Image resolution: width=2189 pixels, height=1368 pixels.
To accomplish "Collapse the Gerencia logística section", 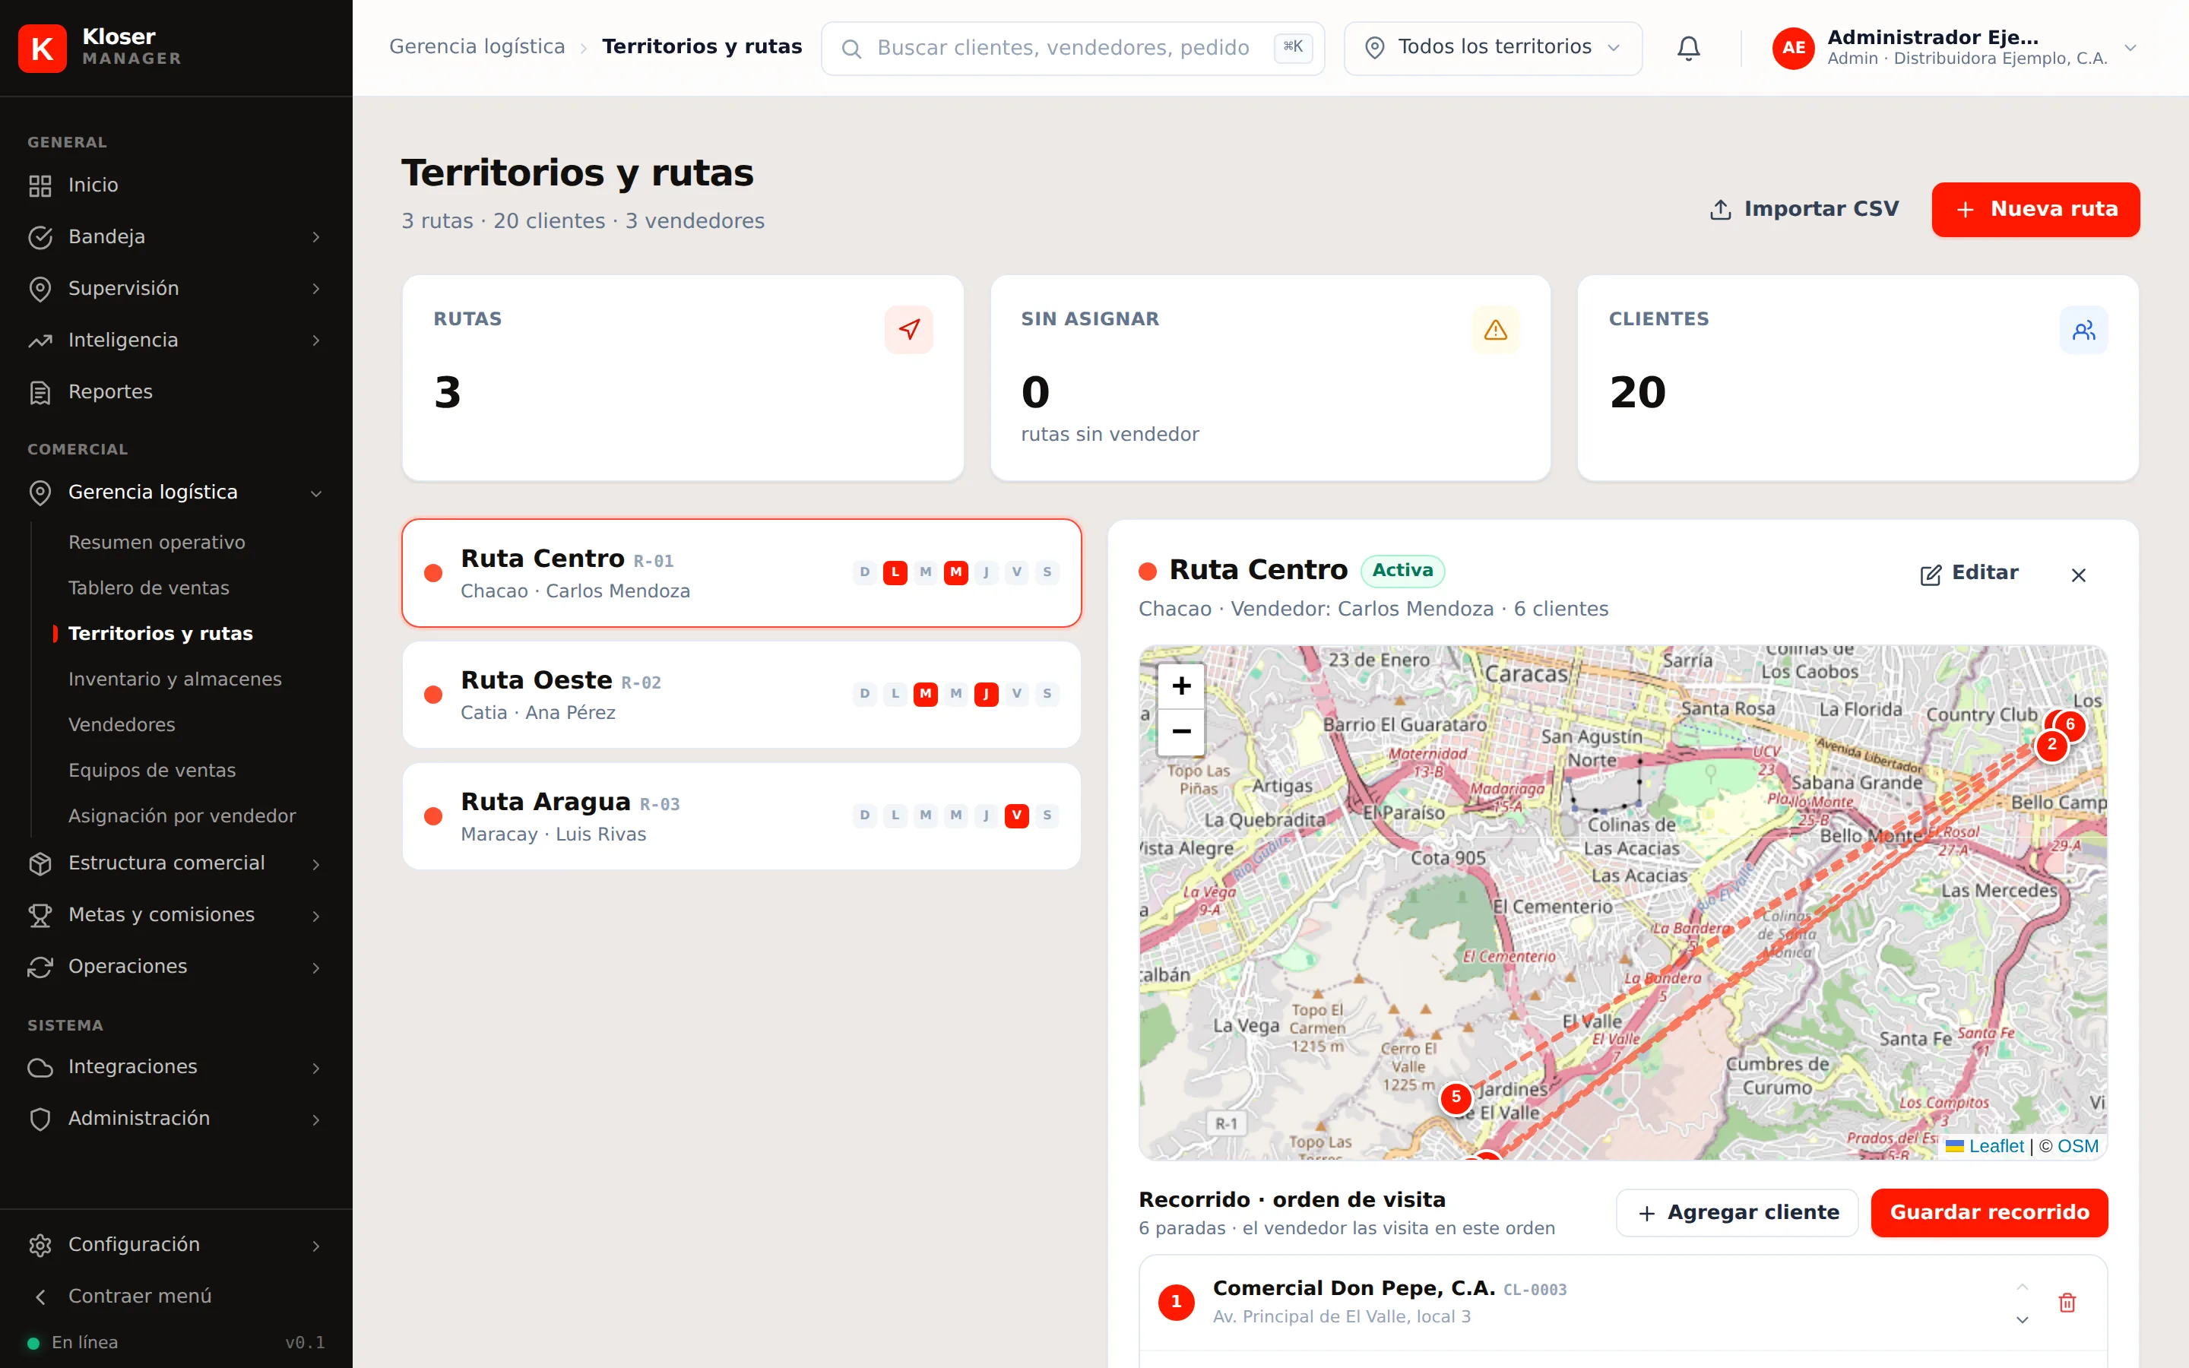I will pos(176,492).
